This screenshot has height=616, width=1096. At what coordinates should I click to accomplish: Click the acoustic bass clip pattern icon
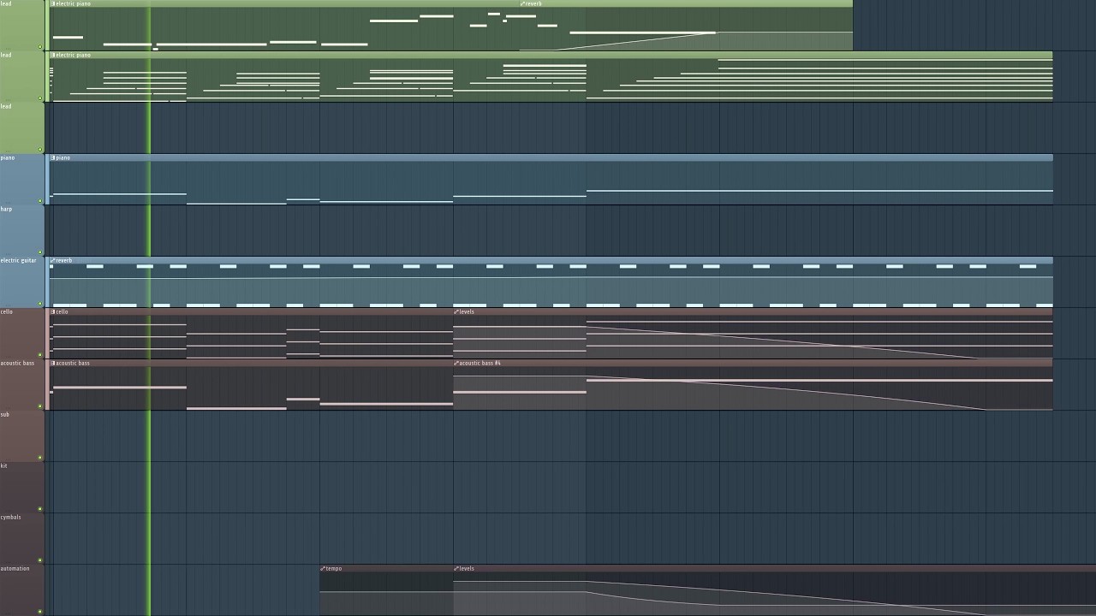coord(53,363)
